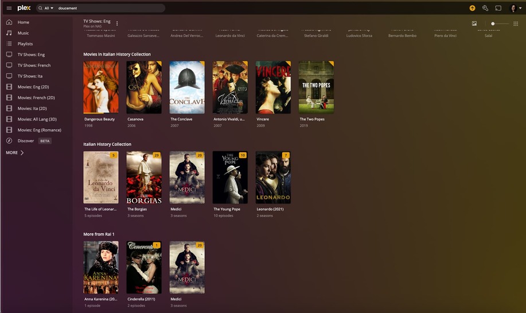Open the Anna Karenina poster
Screen dimensions: 526x313
coord(100,267)
